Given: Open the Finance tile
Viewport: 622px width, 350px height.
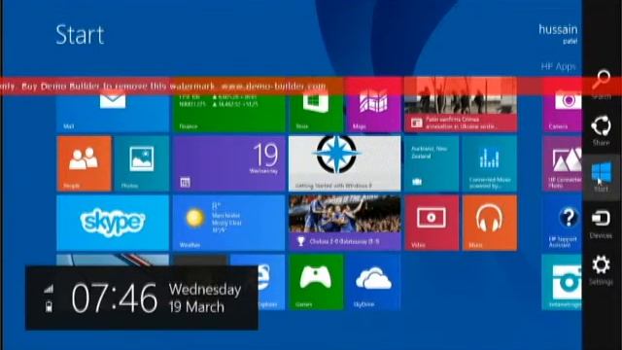Looking at the screenshot, I should click(229, 105).
